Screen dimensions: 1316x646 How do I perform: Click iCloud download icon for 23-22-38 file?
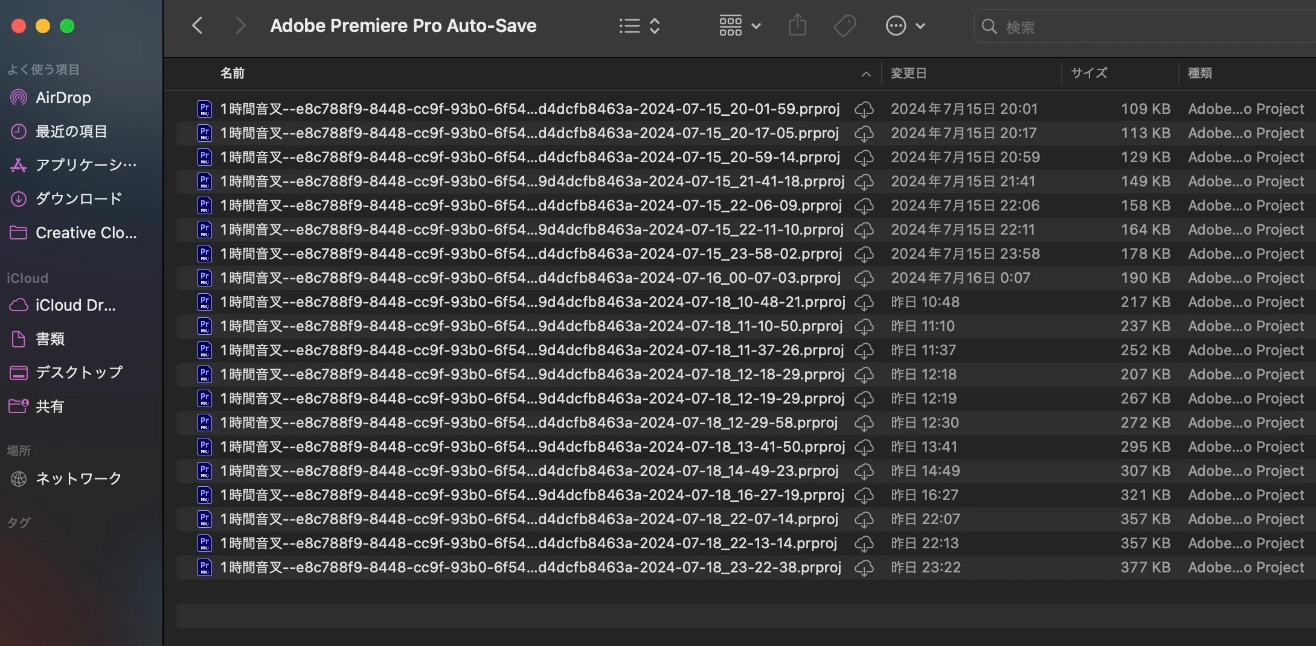(864, 568)
